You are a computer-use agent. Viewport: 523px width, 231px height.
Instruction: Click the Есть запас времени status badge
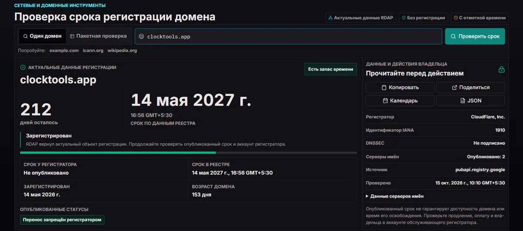[331, 69]
